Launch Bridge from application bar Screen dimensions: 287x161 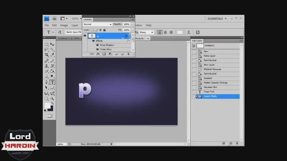54,18
